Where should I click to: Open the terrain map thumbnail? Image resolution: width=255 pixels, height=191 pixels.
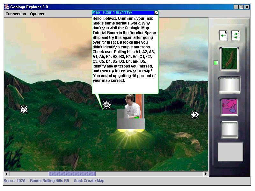click(x=229, y=58)
